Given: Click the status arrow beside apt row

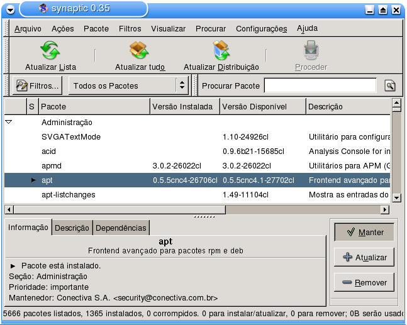Looking at the screenshot, I should 33,180.
